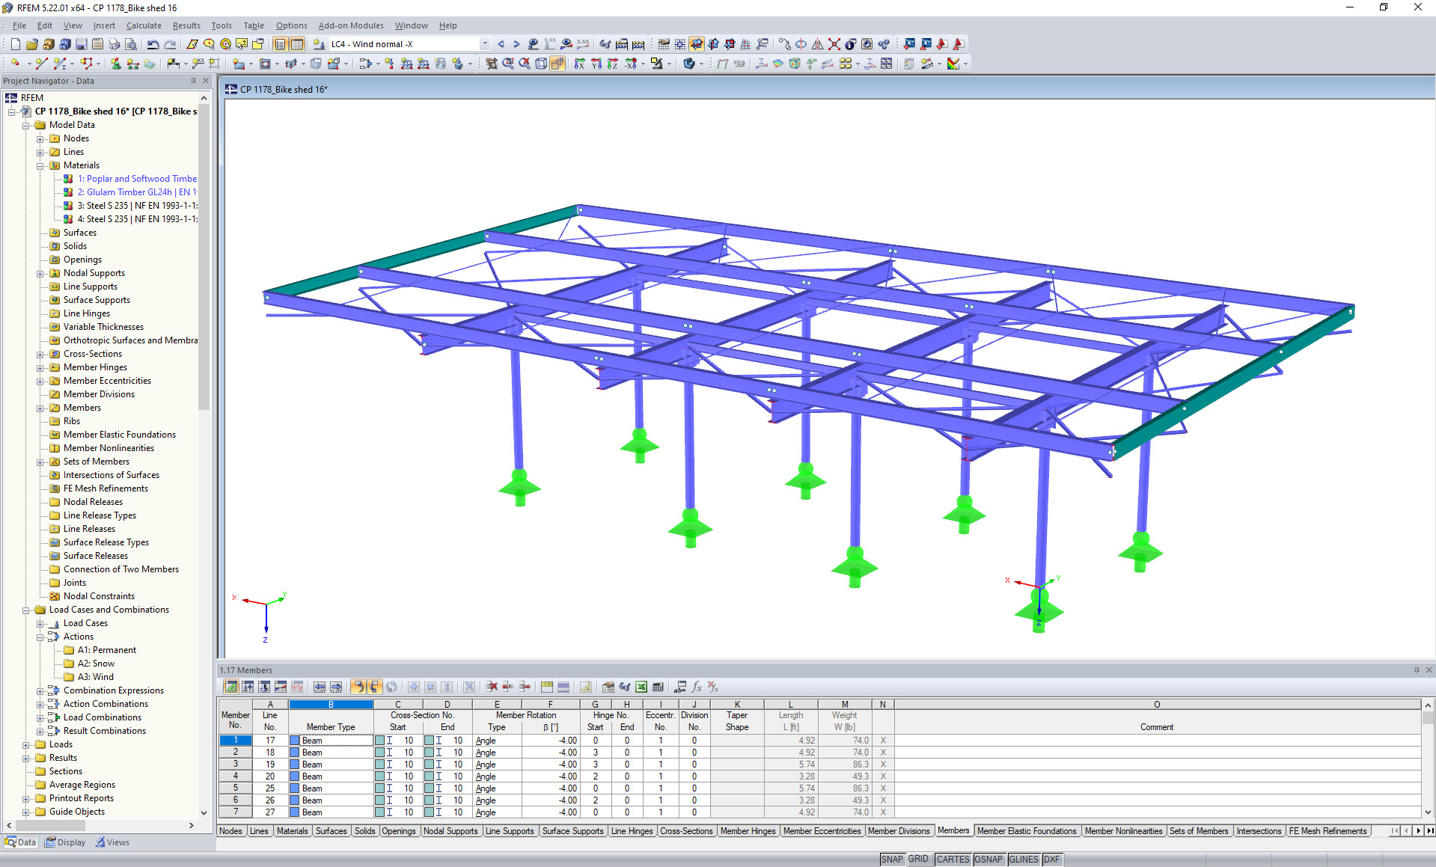Enable the GRID status bar option
Screen dimensions: 1436x867
918,859
